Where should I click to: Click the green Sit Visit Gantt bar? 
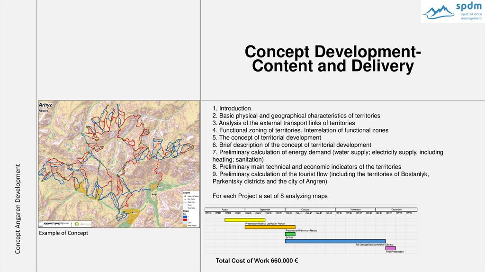pos(290,234)
